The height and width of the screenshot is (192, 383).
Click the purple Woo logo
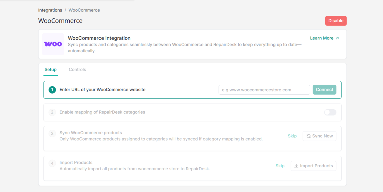[53, 44]
